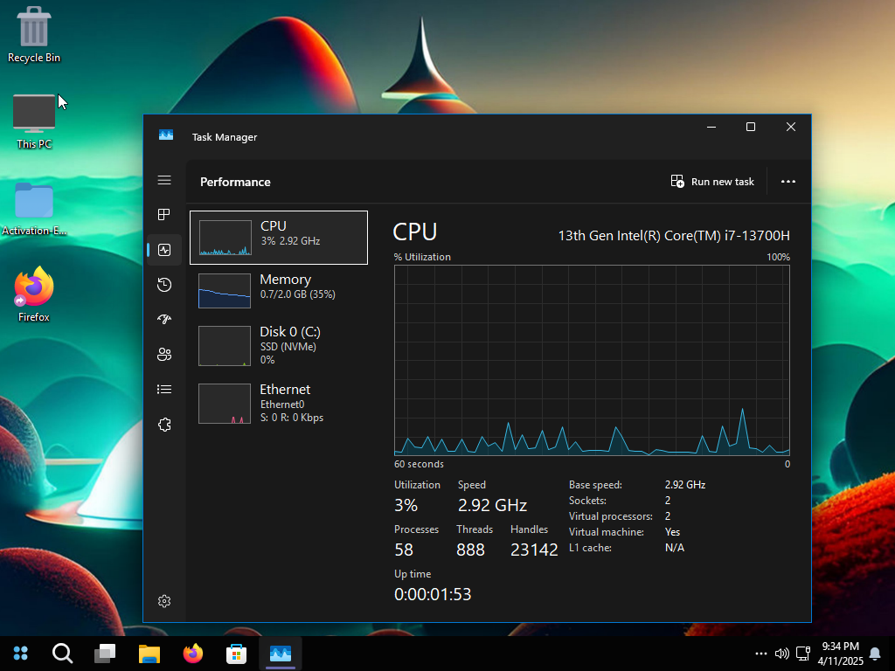Open the network tray icon
The width and height of the screenshot is (895, 671).
(x=803, y=654)
